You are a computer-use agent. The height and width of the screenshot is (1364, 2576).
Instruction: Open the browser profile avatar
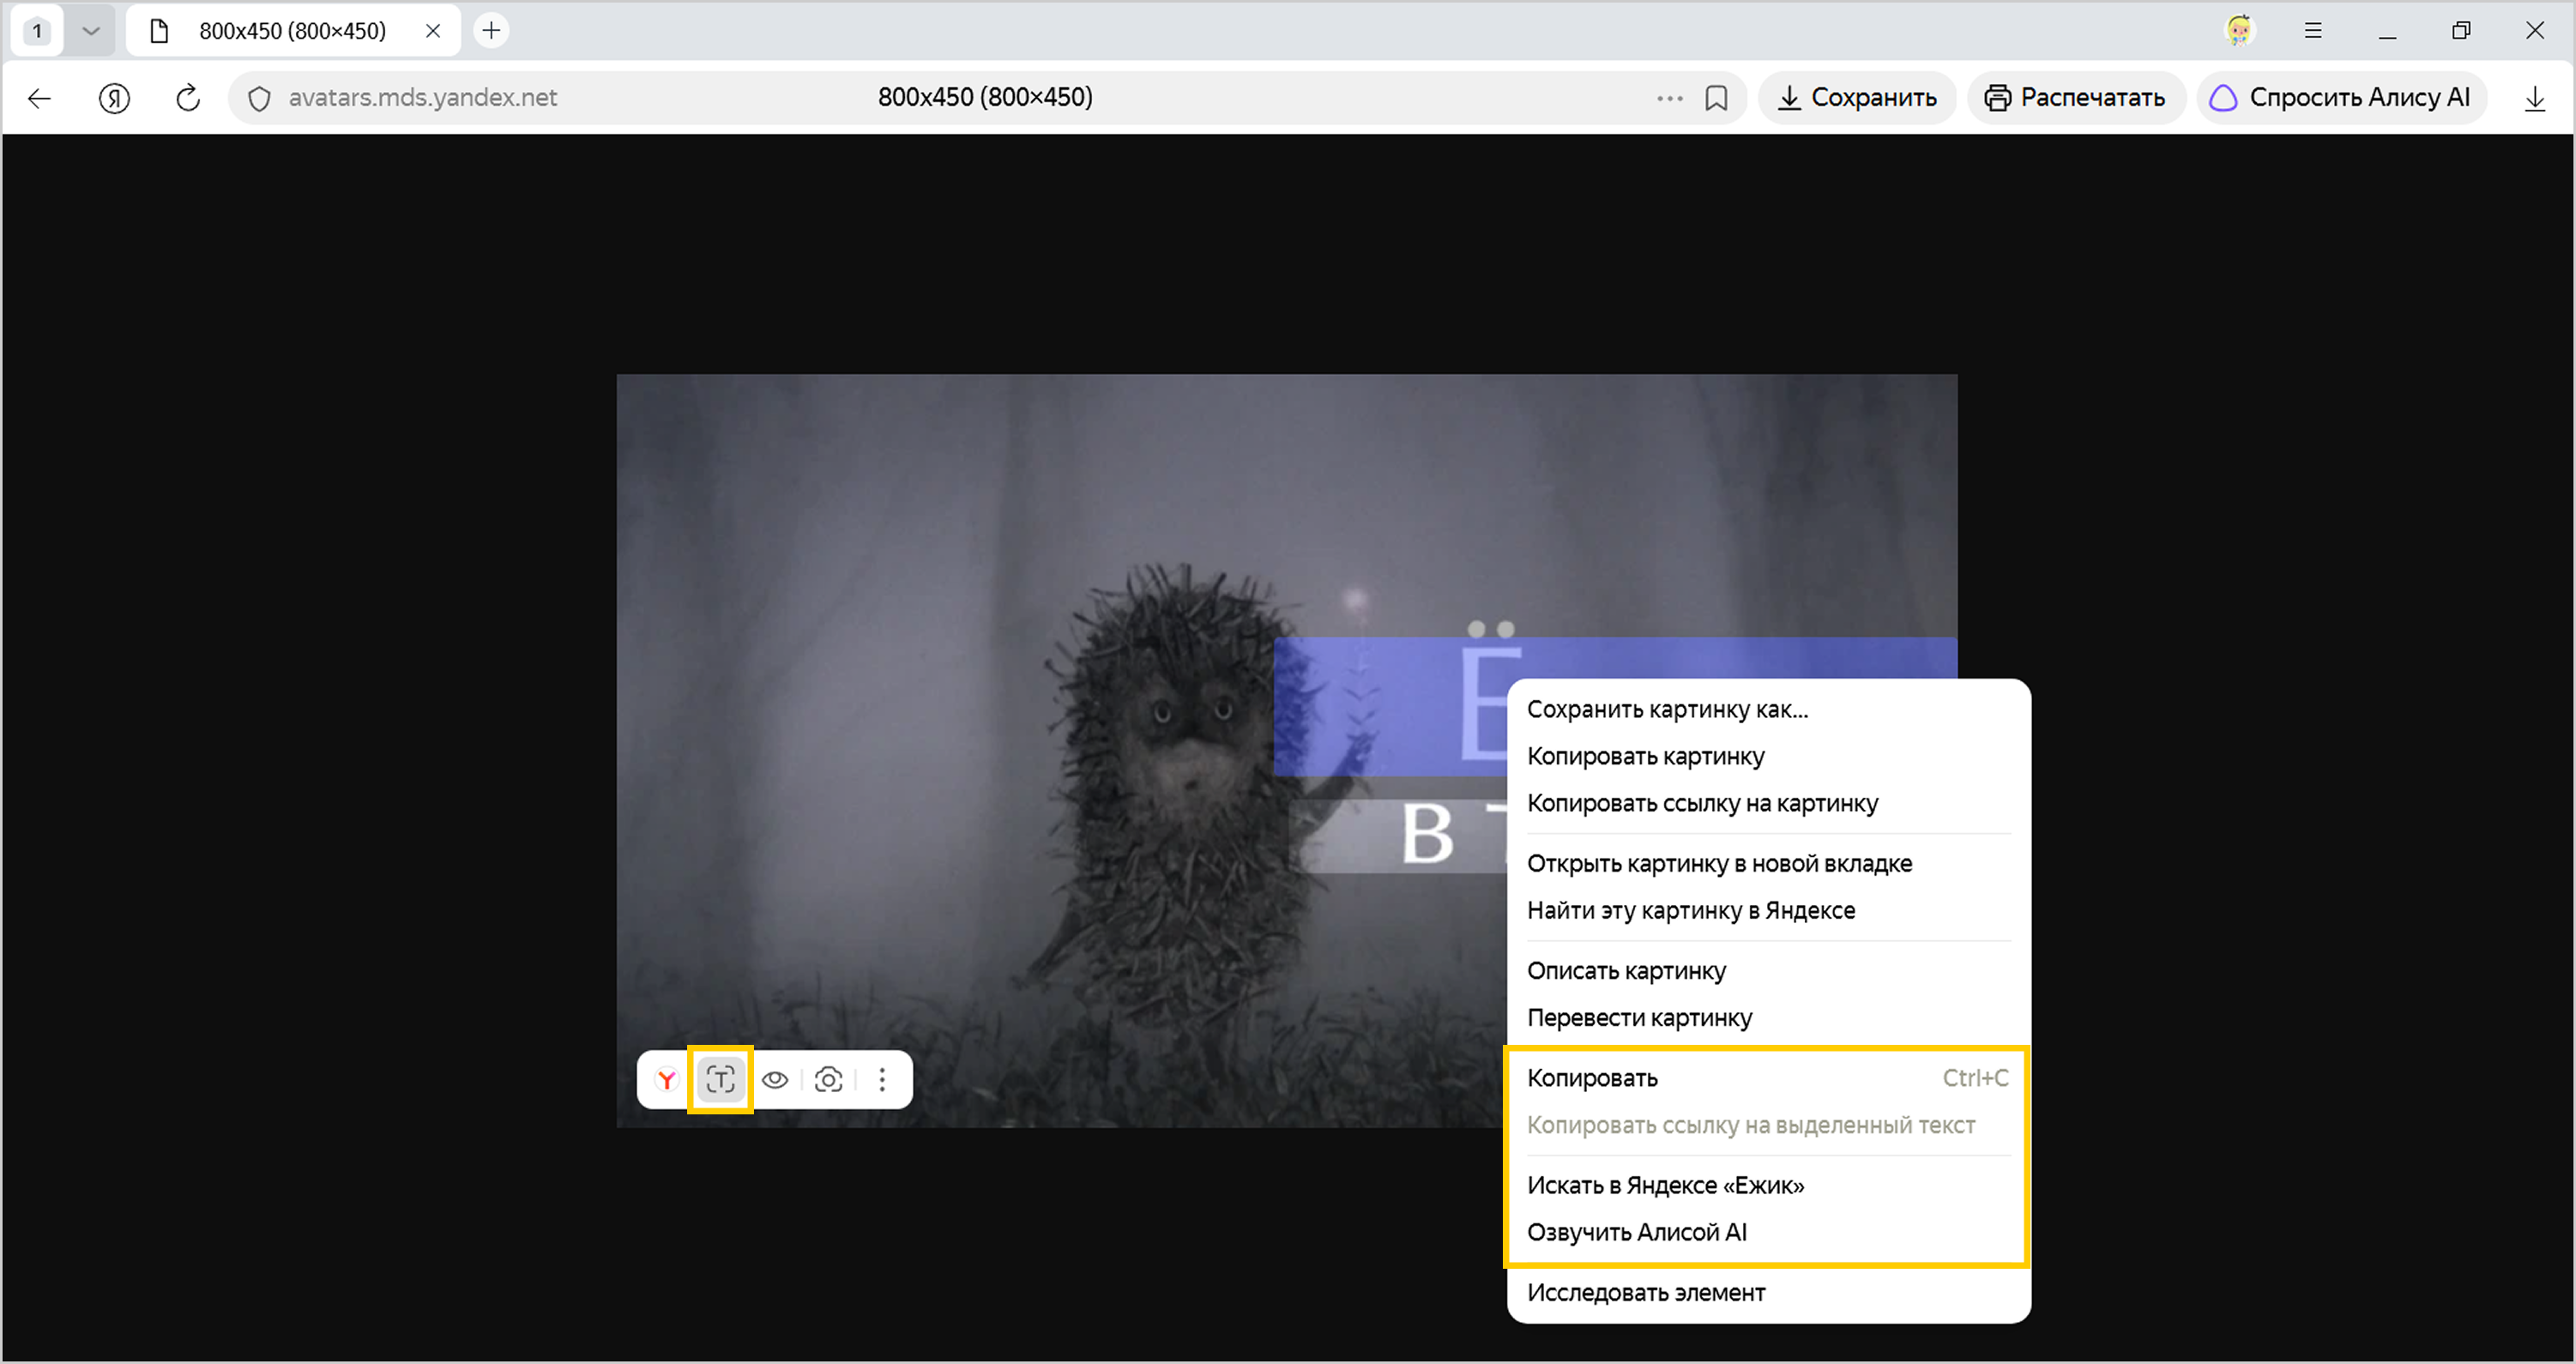(x=2239, y=30)
